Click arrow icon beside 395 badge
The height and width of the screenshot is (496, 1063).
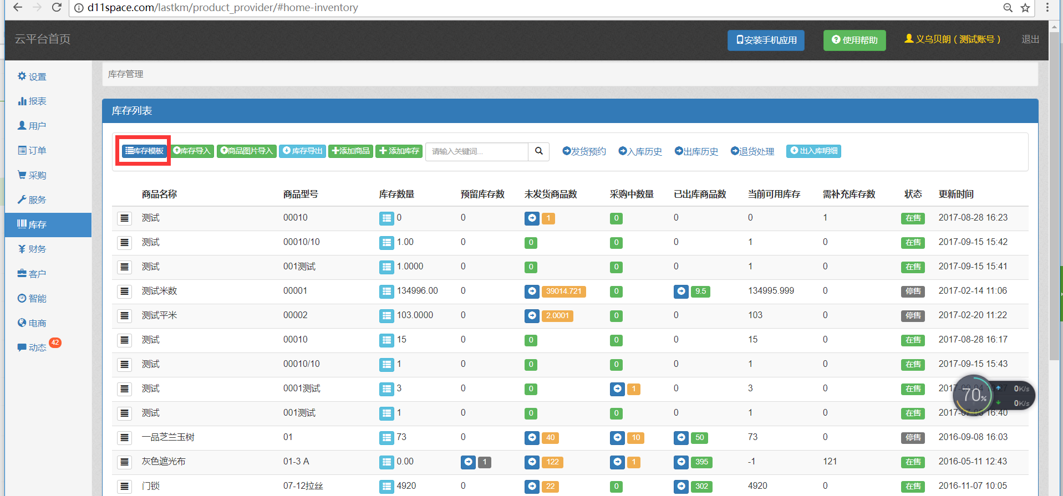point(681,462)
